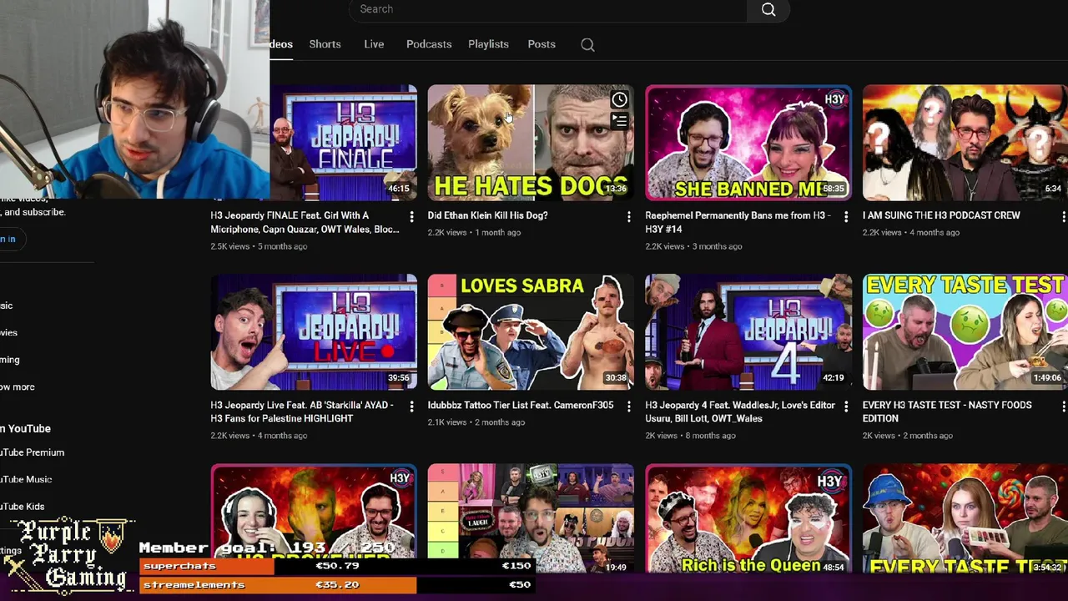The image size is (1068, 601).
Task: Open YouTube Premium in sidebar
Action: click(x=32, y=452)
